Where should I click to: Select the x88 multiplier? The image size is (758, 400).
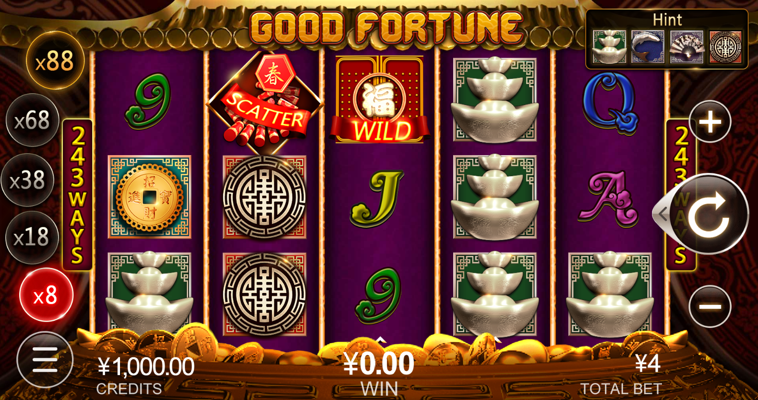(x=55, y=61)
